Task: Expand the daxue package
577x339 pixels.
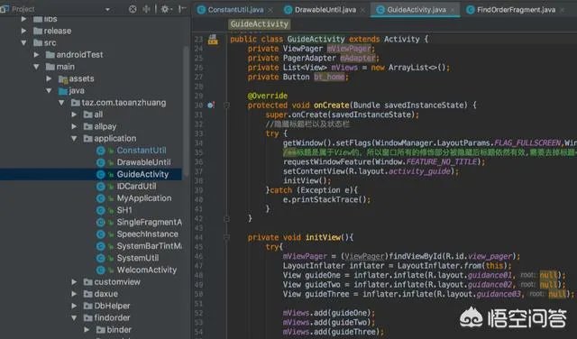Action: 74,294
